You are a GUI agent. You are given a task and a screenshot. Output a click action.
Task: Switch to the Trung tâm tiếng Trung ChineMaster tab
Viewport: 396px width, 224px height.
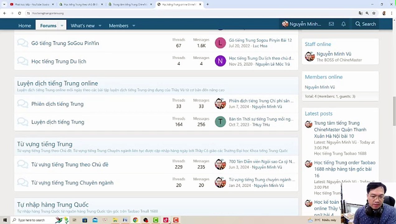(130, 4)
